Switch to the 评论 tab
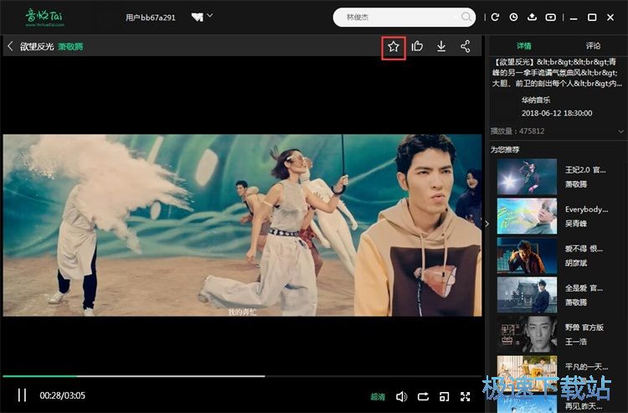 (593, 46)
